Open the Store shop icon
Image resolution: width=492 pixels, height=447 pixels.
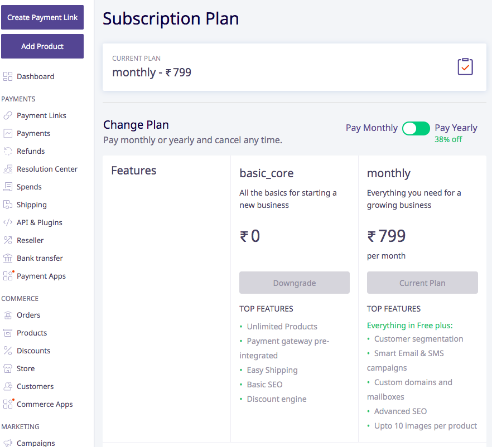pos(8,368)
